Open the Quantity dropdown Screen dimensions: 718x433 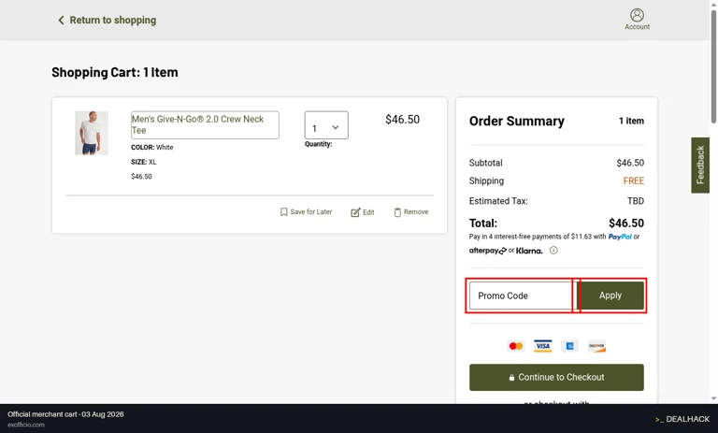326,125
